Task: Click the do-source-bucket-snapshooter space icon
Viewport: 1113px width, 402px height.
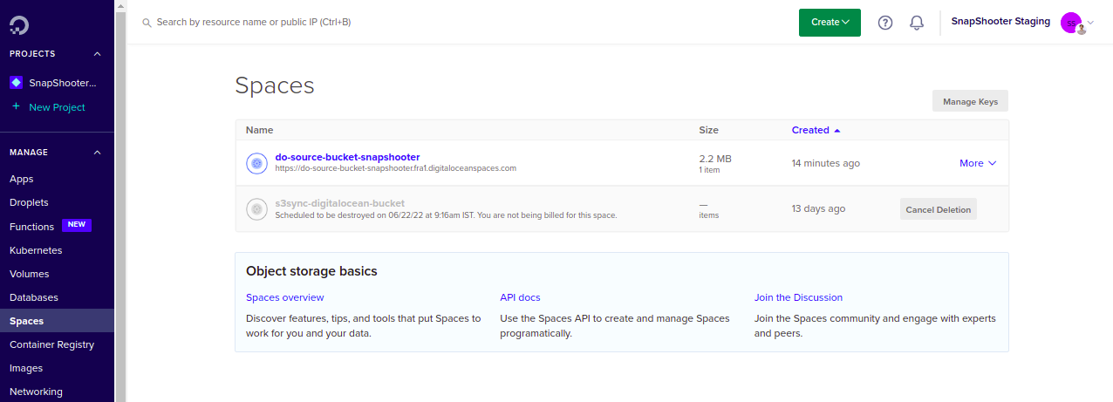Action: (256, 163)
